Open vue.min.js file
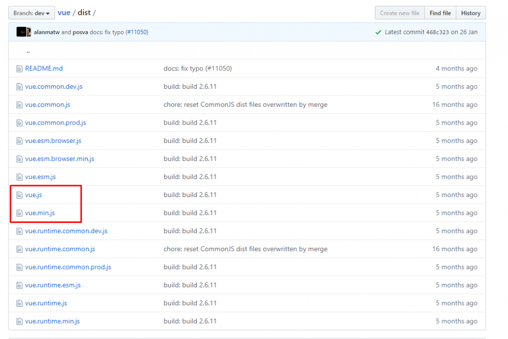Screen dimensions: 508x339 click(x=40, y=212)
